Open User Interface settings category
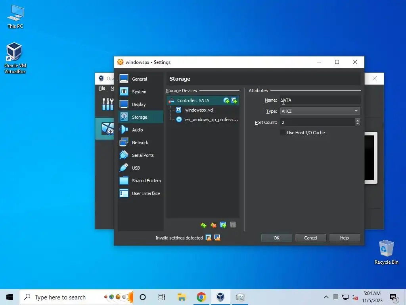The image size is (406, 305). click(x=141, y=193)
